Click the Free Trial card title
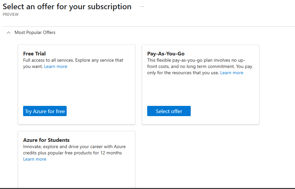The image size is (295, 189). pyautogui.click(x=34, y=53)
